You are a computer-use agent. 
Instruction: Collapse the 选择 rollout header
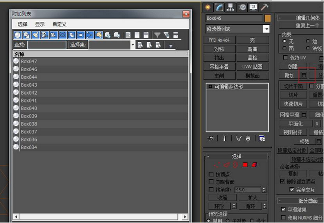click(x=237, y=156)
